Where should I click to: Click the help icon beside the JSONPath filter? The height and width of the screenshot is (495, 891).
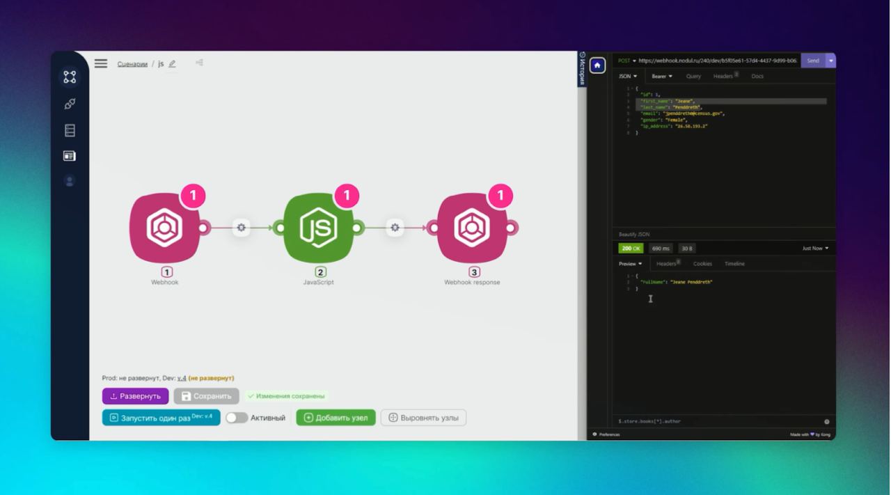click(827, 421)
